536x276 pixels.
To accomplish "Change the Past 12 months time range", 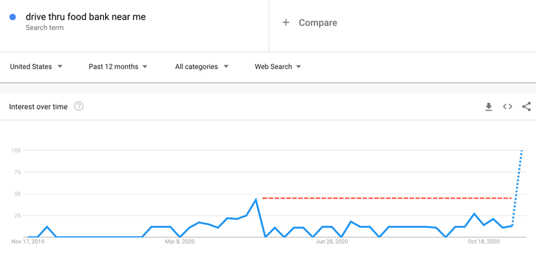I will pyautogui.click(x=118, y=67).
